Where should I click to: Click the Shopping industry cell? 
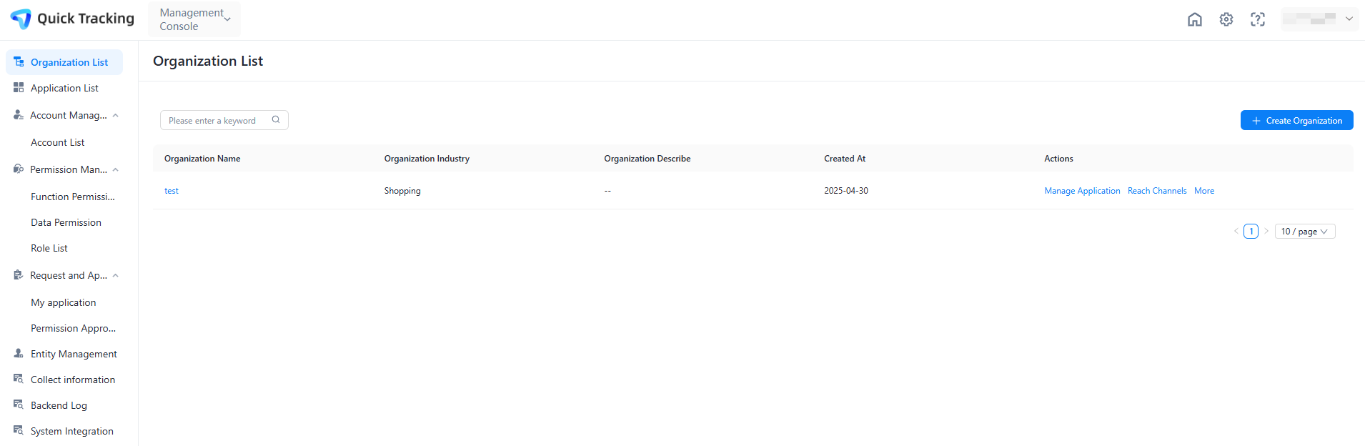(402, 191)
